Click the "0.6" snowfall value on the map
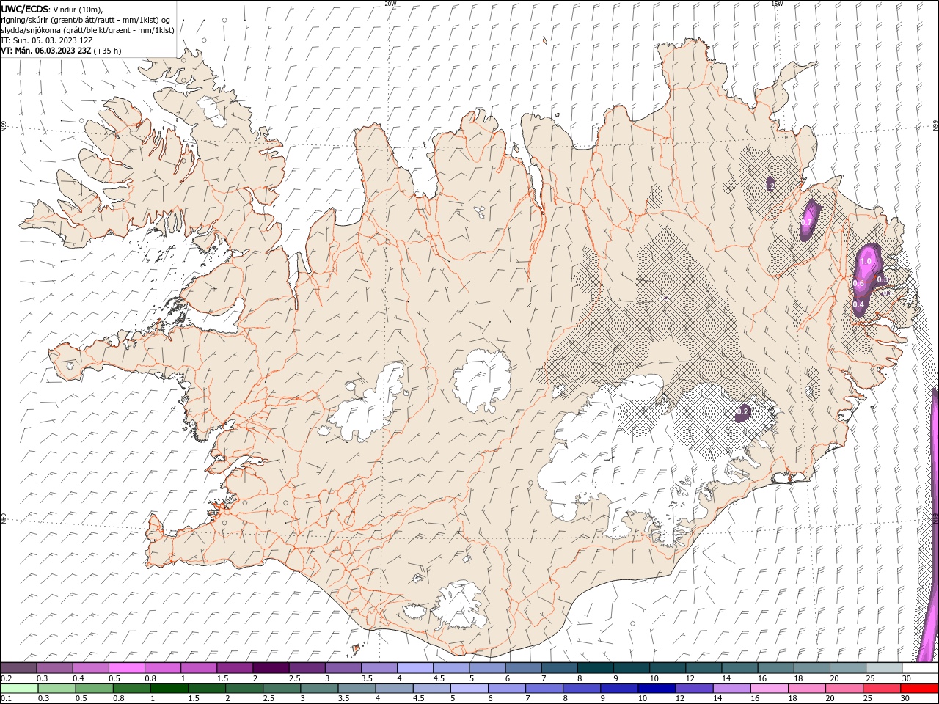Viewport: 939px width, 704px height. [859, 283]
